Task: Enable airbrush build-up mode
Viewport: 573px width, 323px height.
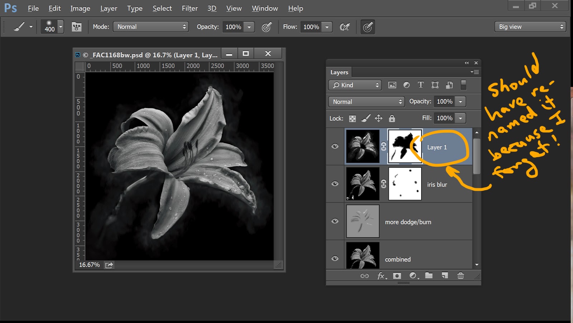Action: click(345, 27)
